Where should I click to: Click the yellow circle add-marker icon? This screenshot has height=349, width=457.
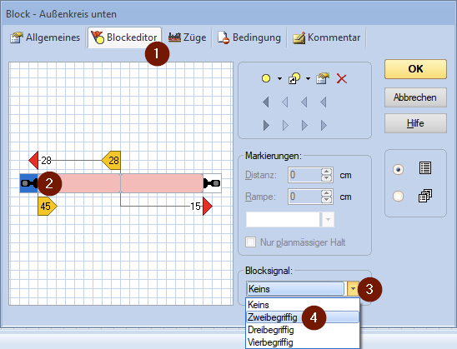click(266, 78)
